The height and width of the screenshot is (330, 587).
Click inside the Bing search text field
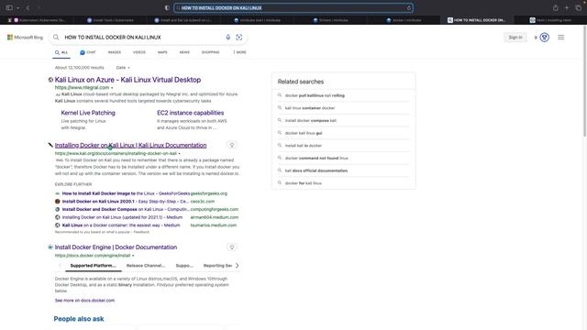142,38
